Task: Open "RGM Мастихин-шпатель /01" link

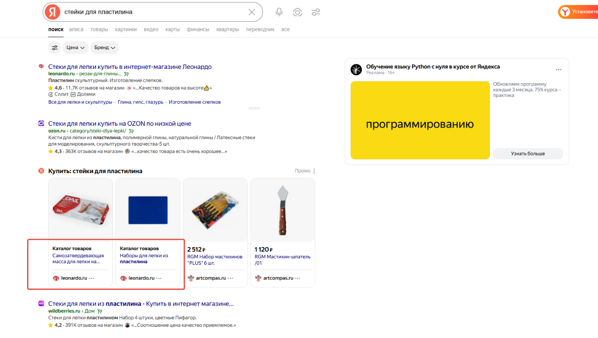Action: tap(282, 260)
